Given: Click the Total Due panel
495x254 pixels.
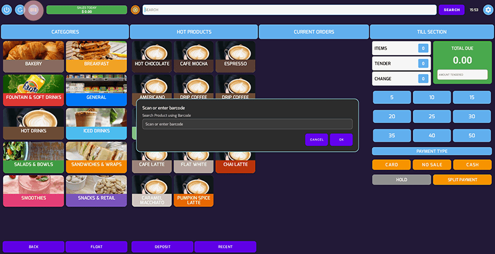Looking at the screenshot, I should point(462,62).
